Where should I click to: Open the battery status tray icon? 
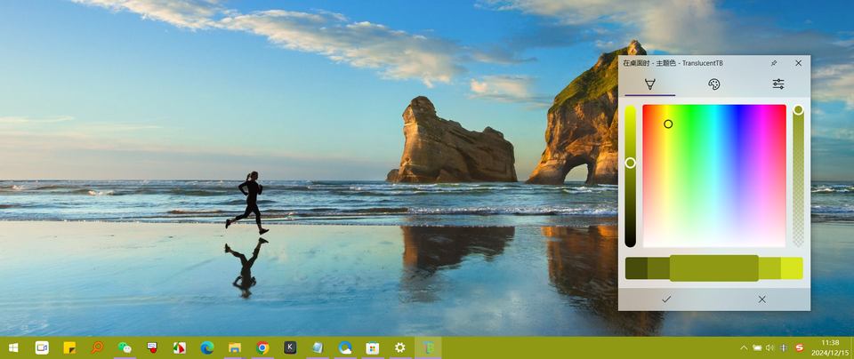(757, 347)
